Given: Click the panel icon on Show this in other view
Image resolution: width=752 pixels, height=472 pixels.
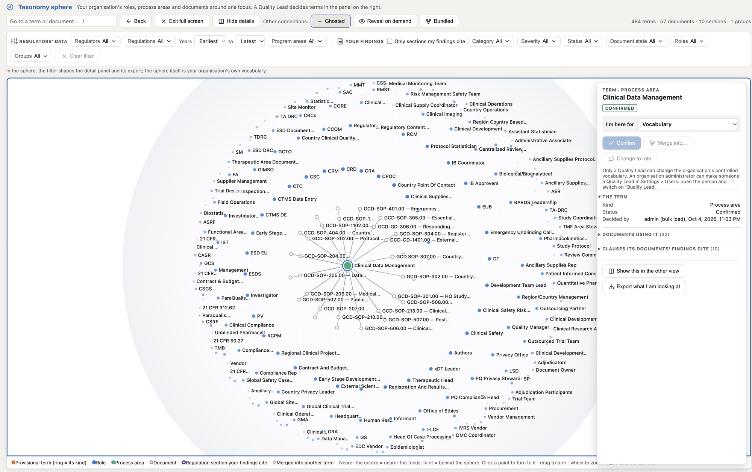Looking at the screenshot, I should pyautogui.click(x=611, y=271).
